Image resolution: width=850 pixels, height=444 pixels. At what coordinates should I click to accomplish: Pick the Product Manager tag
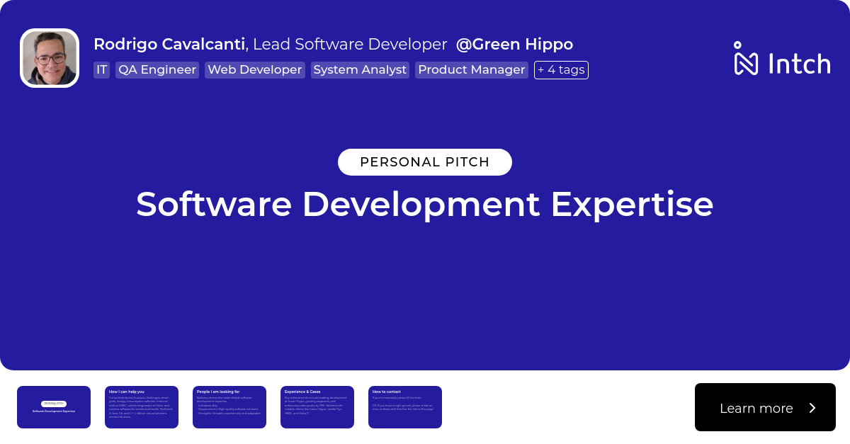pyautogui.click(x=472, y=70)
